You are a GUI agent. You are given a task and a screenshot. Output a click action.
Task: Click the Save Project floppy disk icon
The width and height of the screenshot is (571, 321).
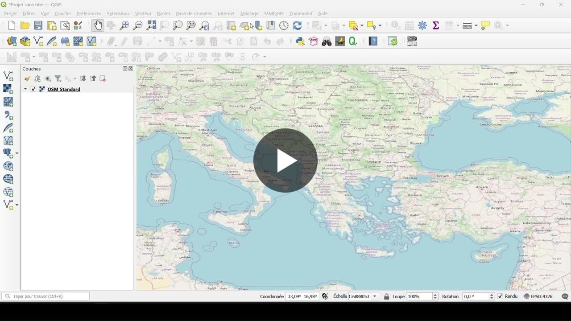coord(38,26)
